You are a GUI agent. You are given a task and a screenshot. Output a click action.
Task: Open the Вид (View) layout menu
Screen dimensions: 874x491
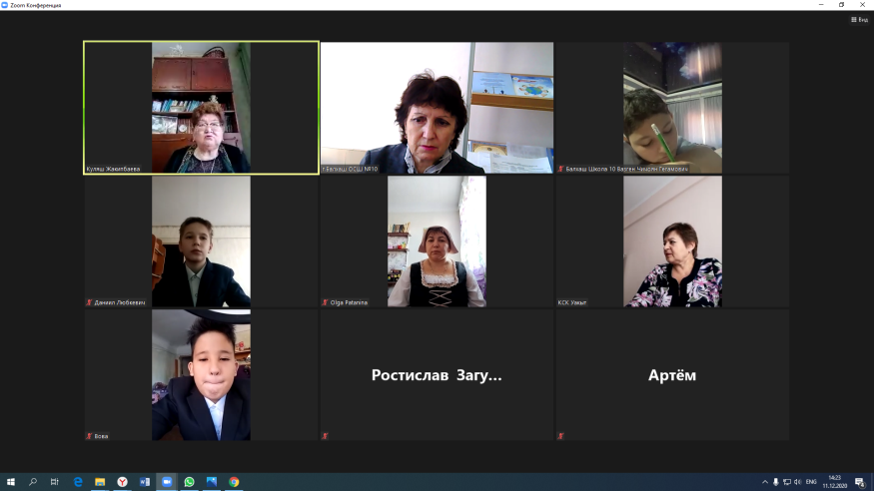[859, 19]
